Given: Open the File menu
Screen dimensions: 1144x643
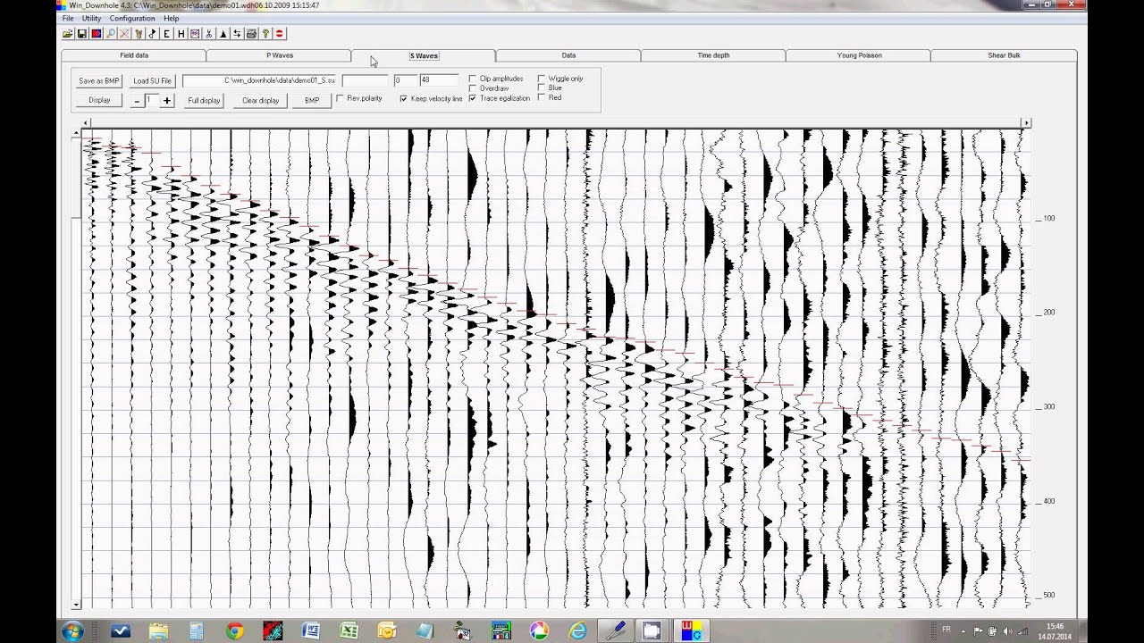Looking at the screenshot, I should [x=68, y=18].
